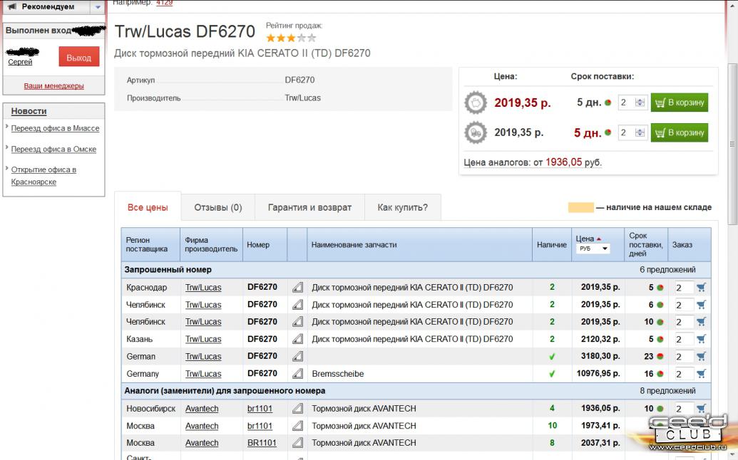Open the Сергей profile link

20,62
